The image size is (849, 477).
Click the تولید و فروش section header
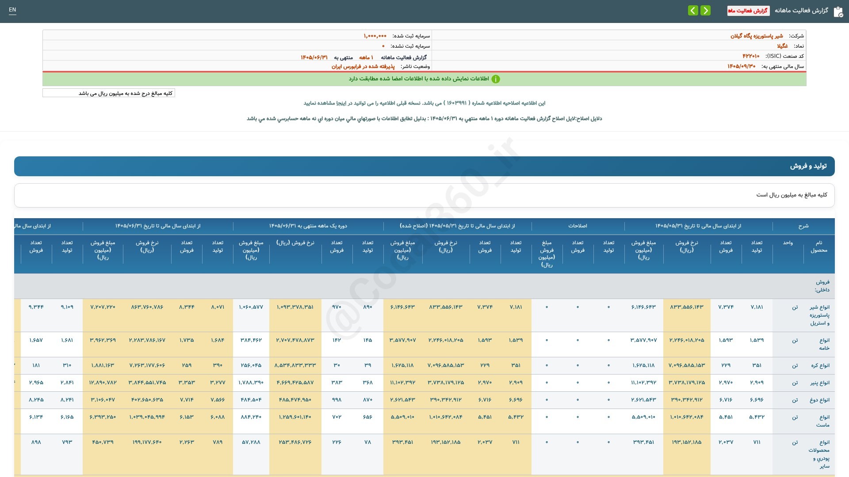(424, 166)
